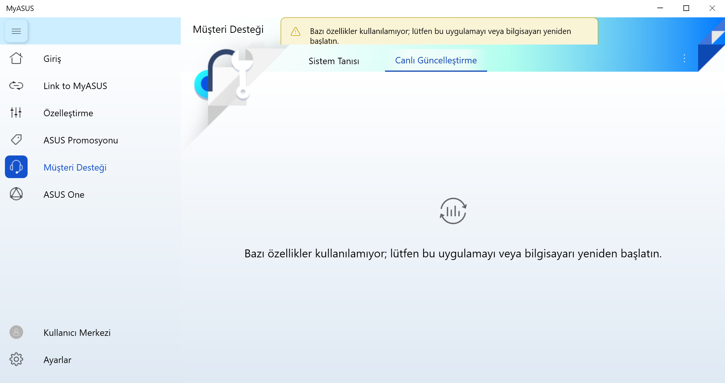Image resolution: width=725 pixels, height=383 pixels.
Task: Go to Giriş in the sidebar
Action: click(52, 59)
